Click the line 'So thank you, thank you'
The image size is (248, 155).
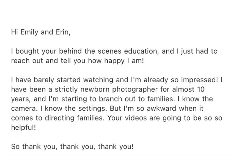(x=53, y=146)
